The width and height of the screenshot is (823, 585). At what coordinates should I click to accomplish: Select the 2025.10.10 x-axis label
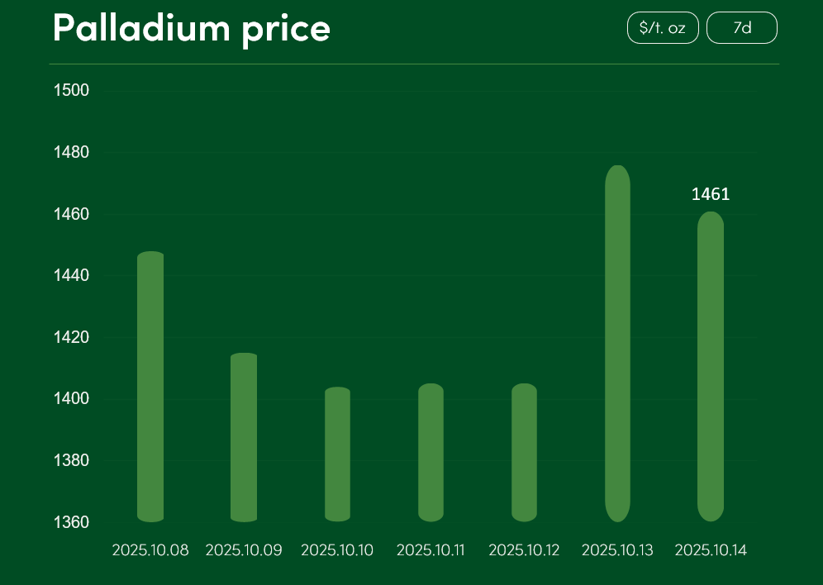click(x=337, y=550)
